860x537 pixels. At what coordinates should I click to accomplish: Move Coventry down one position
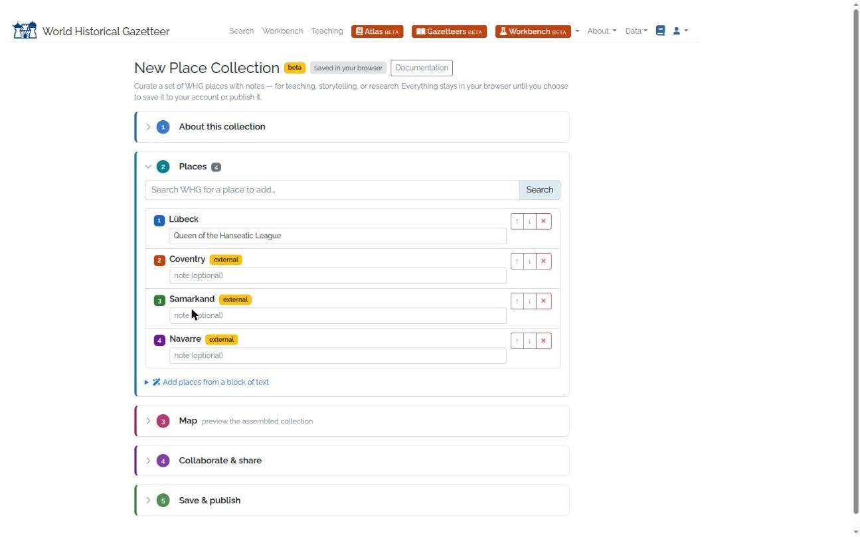pos(529,261)
